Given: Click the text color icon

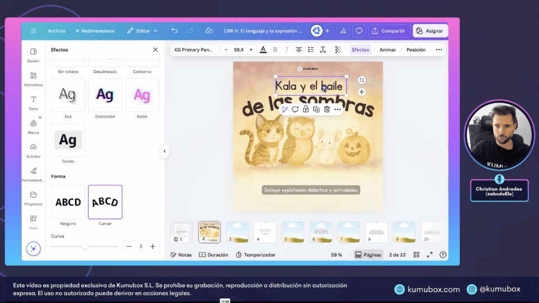Looking at the screenshot, I should point(263,49).
